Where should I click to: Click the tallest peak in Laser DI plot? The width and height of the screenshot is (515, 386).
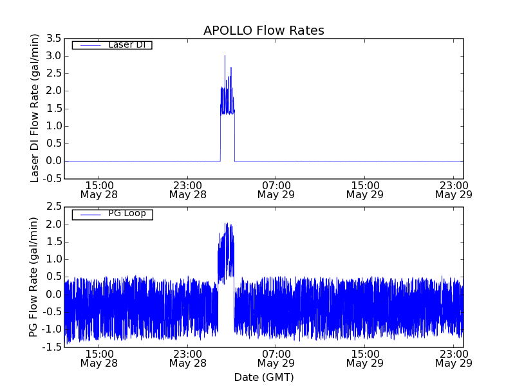225,58
